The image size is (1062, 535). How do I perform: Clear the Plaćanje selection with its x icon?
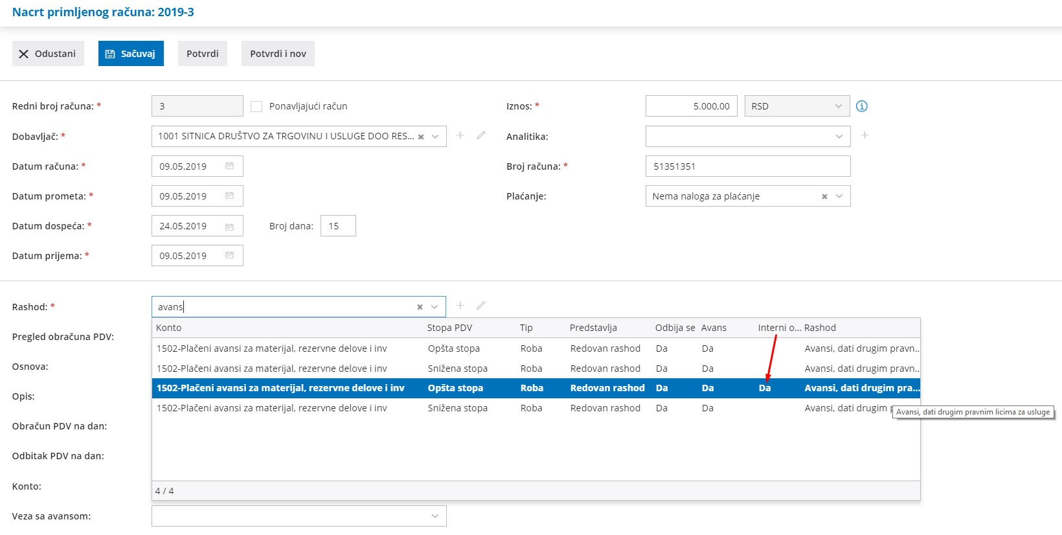pyautogui.click(x=824, y=196)
